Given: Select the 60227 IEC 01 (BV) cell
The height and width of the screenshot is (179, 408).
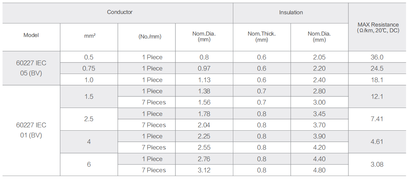Looking at the screenshot, I should coord(31,130).
